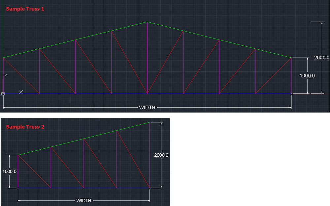The image size is (330, 206).
Task: Click the UCS origin square icon
Action: [x=3, y=94]
